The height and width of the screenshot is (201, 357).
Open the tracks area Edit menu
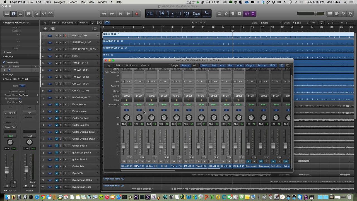click(55, 23)
